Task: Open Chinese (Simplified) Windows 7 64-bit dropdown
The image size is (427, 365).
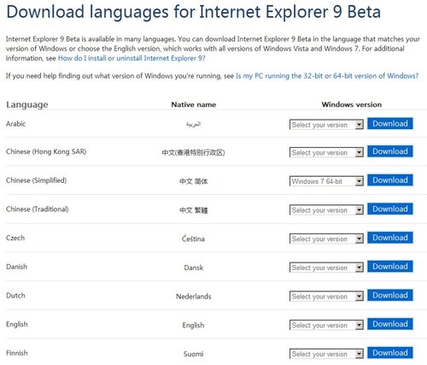Action: click(x=326, y=181)
